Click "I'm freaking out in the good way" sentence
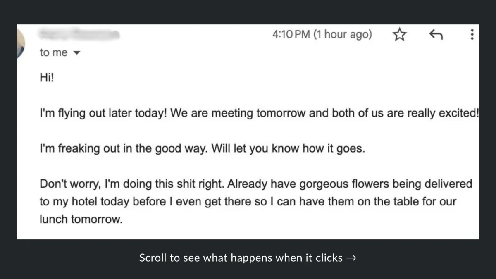Screen dimensions: 496x279 [123, 149]
